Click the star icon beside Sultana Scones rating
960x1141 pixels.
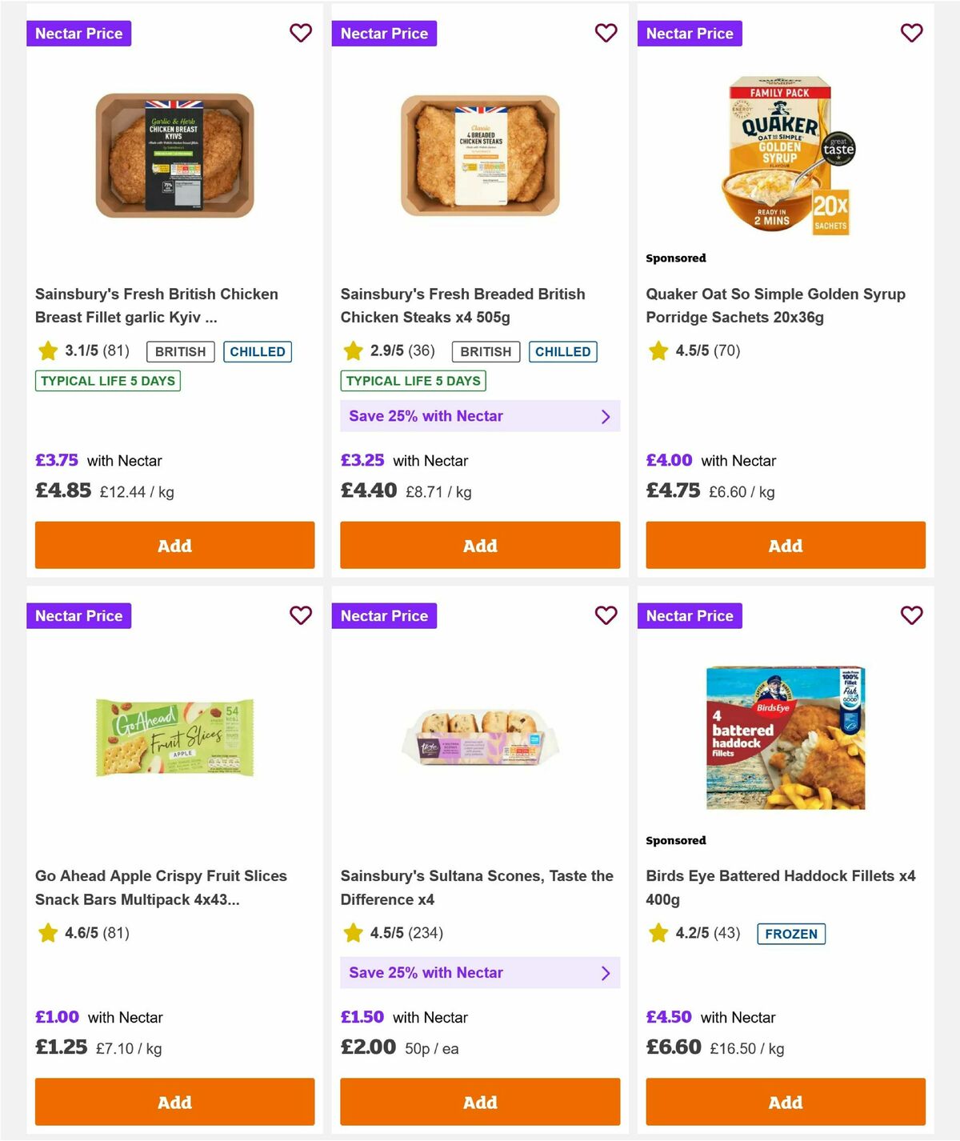[x=353, y=932]
